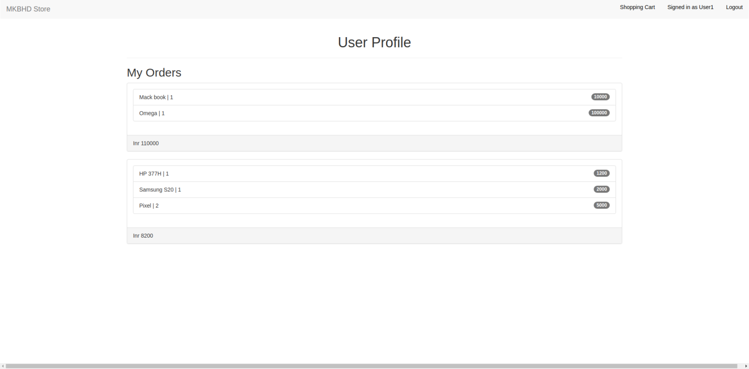
Task: Open the MKBHD Store home link
Action: pos(28,9)
